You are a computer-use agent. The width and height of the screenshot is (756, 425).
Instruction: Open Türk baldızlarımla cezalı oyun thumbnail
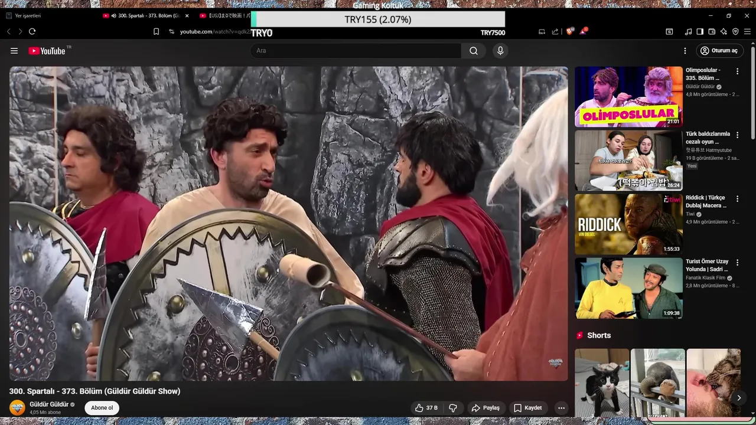(628, 161)
